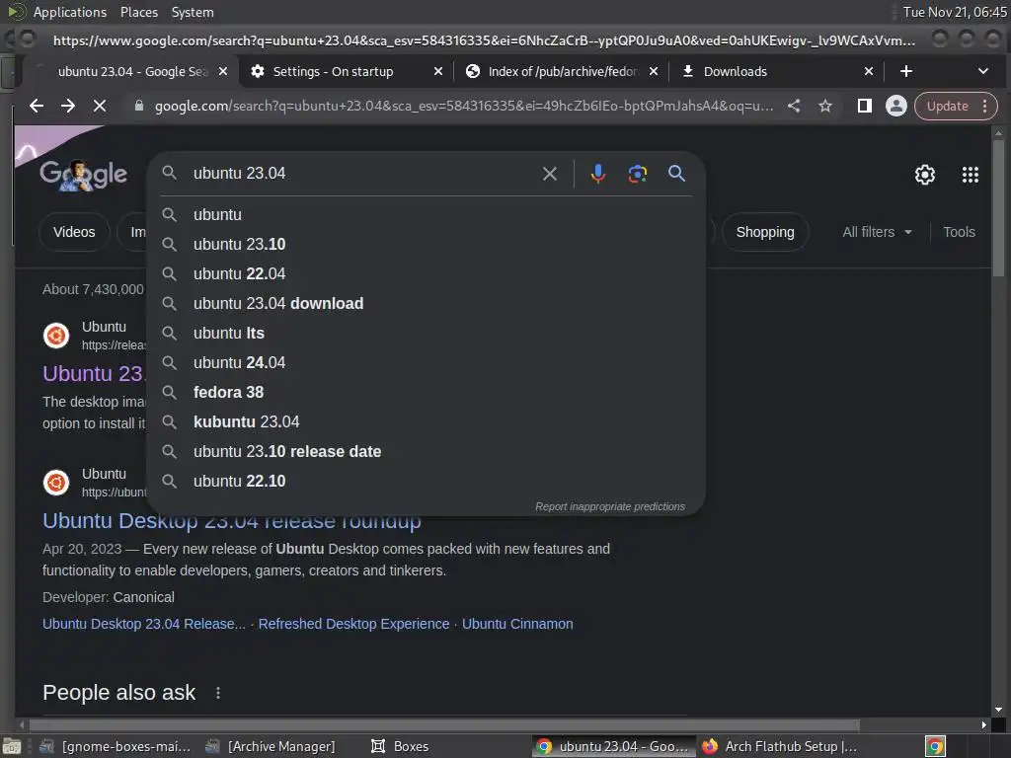Switch to Index of /pub/archive/fedora tab
The height and width of the screenshot is (758, 1011).
[x=561, y=71]
